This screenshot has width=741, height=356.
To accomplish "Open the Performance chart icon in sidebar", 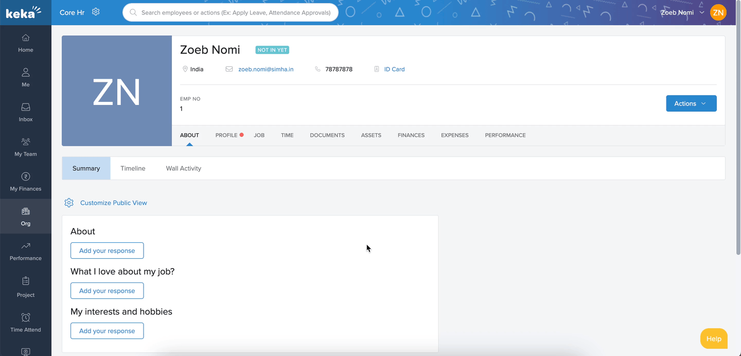I will 26,246.
